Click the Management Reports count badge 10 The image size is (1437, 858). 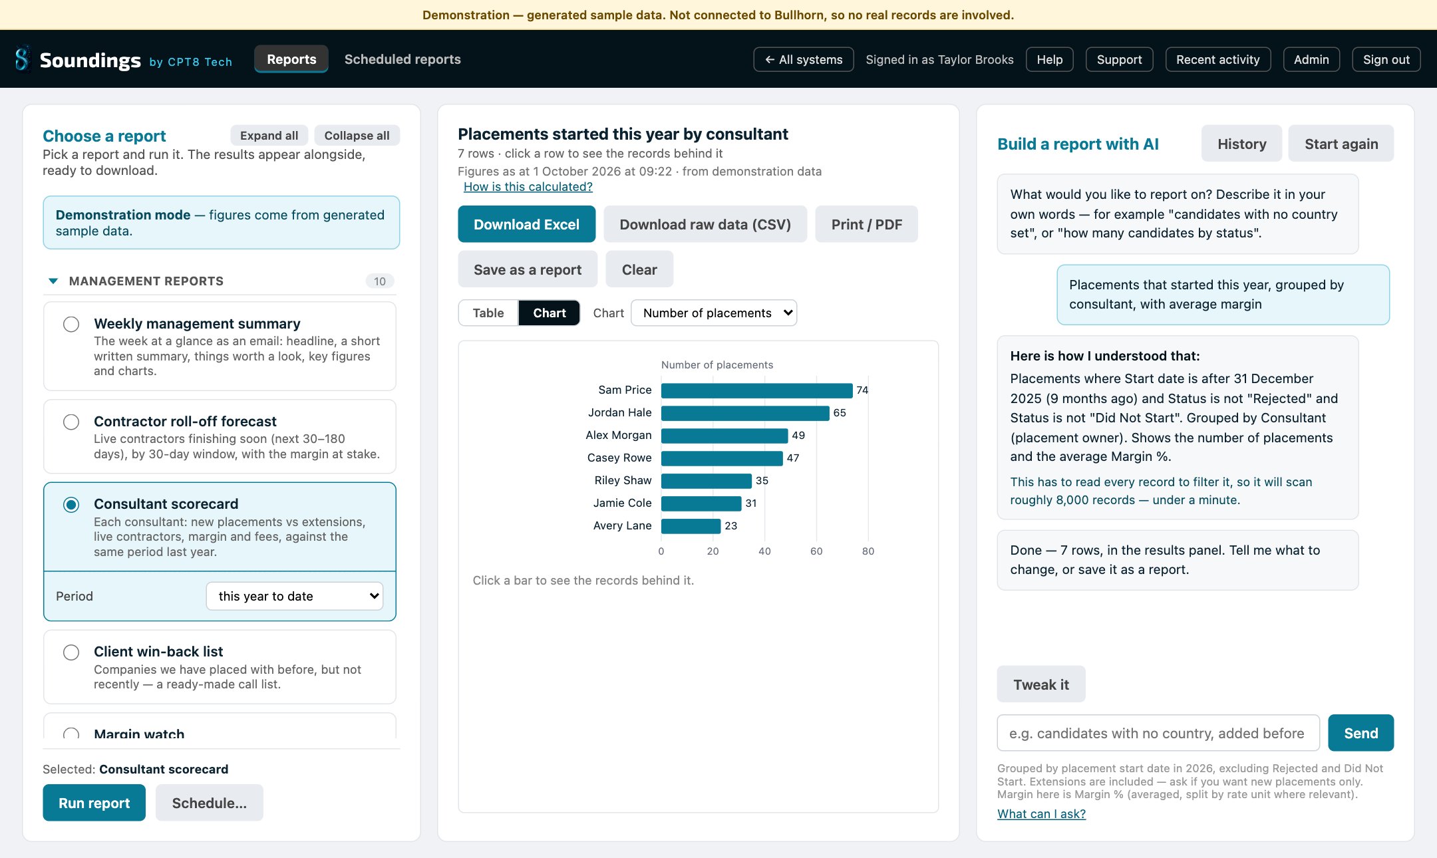pyautogui.click(x=380, y=281)
